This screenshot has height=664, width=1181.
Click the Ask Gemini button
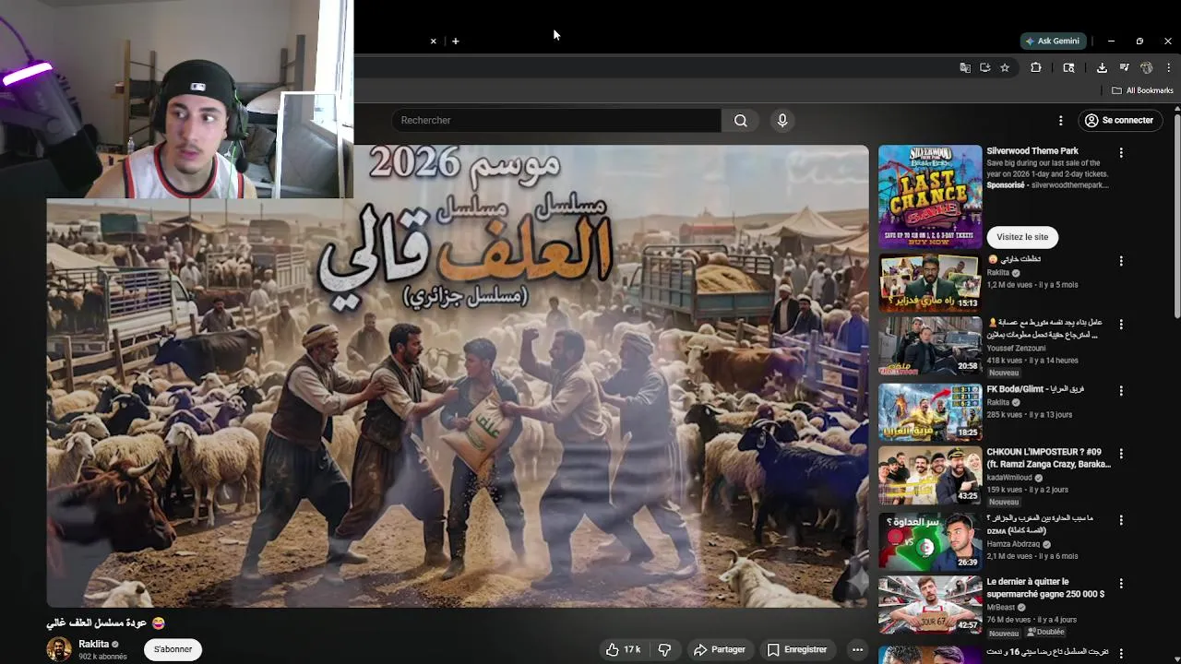coord(1053,41)
